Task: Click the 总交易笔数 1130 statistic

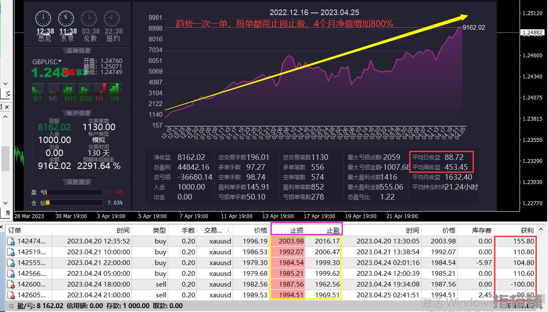Action: 305,157
